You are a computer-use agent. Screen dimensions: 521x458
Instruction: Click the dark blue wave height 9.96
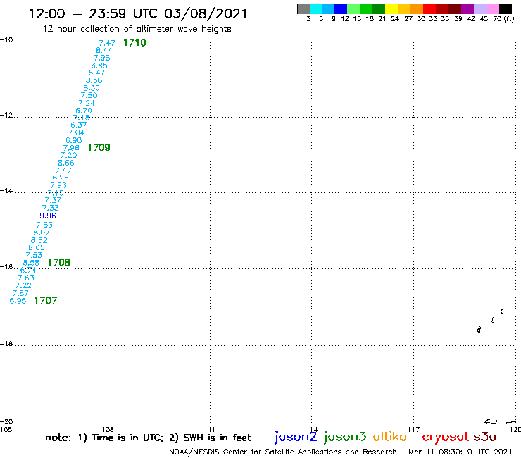coord(48,216)
